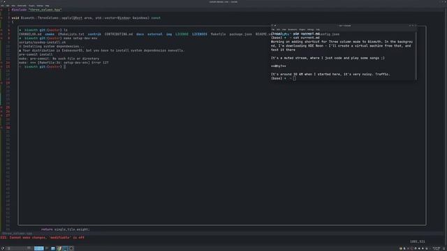The image size is (447, 251).
Task: Click the 'docs' directory name in ls output
Action: click(x=140, y=34)
